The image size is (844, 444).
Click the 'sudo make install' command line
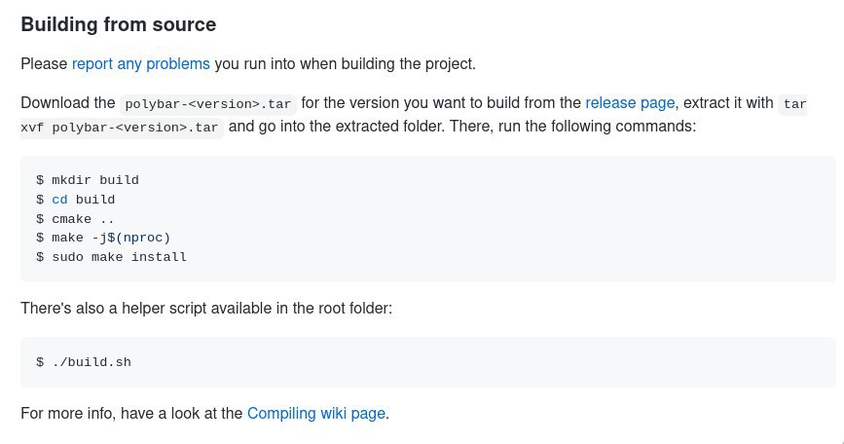[x=111, y=257]
